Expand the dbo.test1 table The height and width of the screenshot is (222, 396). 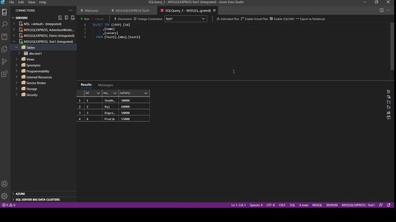[19, 54]
